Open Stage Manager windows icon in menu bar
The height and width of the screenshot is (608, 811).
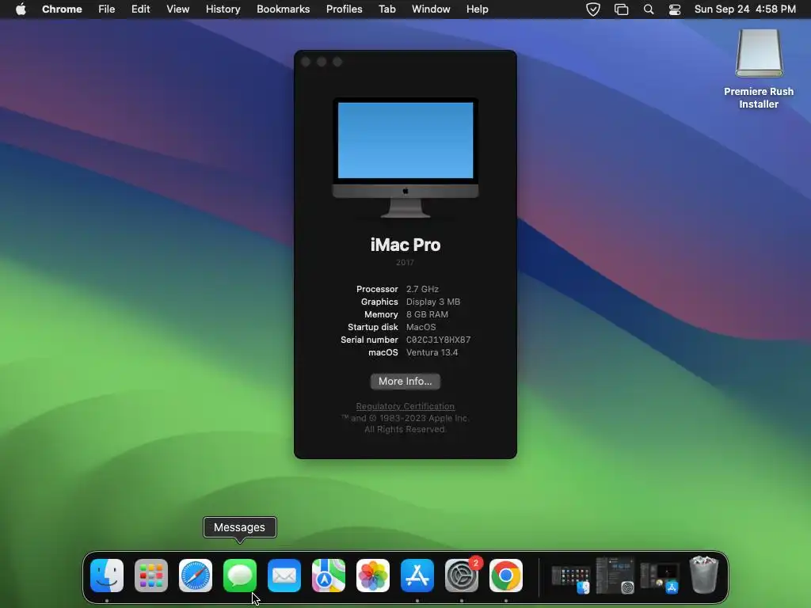(621, 9)
